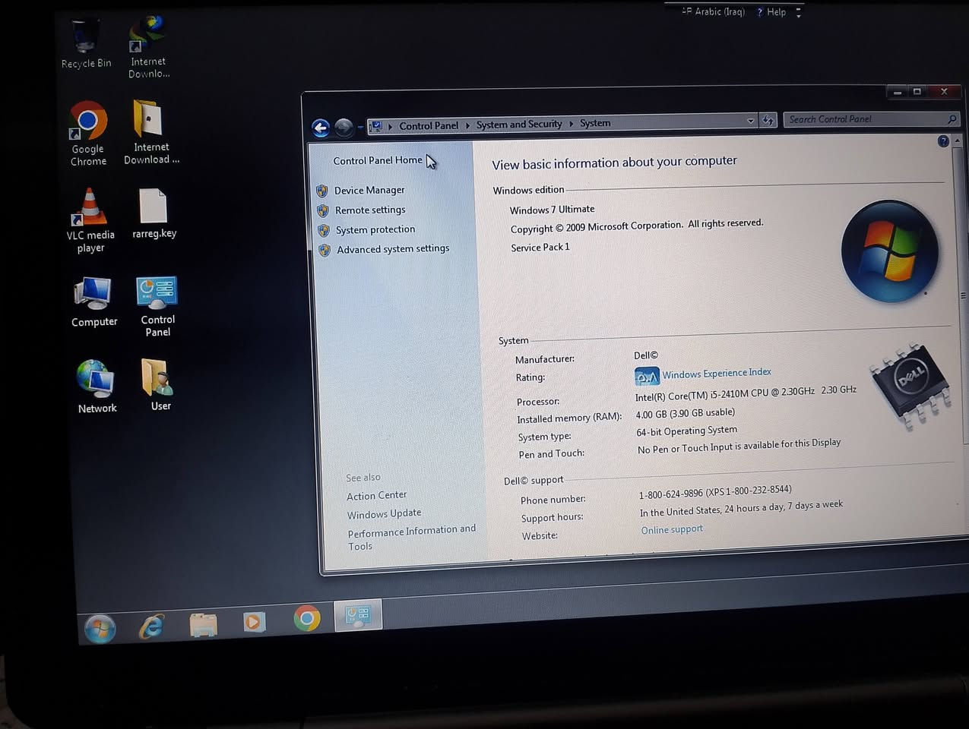The image size is (969, 729).
Task: Click the Windows Experience Index link
Action: click(717, 373)
